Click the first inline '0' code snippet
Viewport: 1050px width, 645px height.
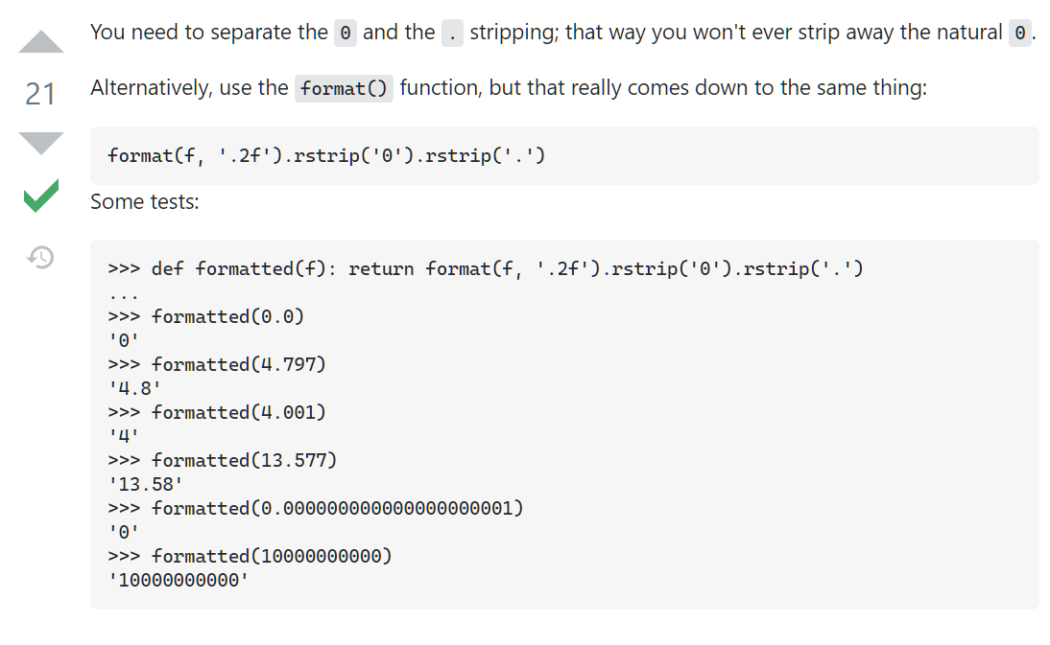click(346, 34)
